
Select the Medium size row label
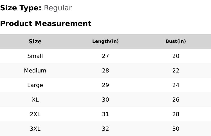click(35, 71)
